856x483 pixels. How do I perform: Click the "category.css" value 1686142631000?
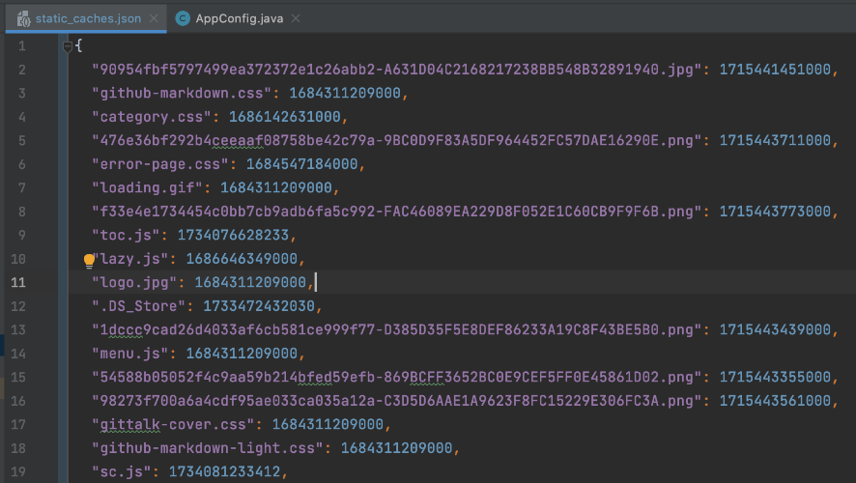click(x=285, y=117)
